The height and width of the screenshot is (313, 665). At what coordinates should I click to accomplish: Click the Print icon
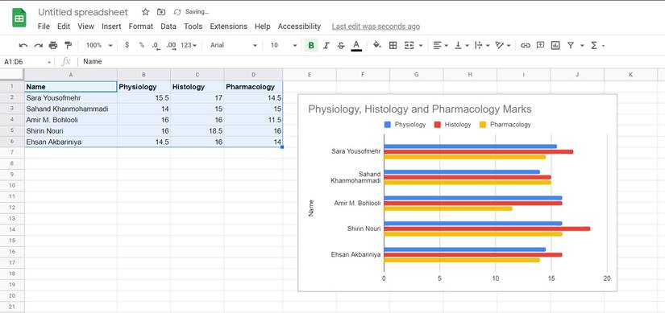coord(53,45)
